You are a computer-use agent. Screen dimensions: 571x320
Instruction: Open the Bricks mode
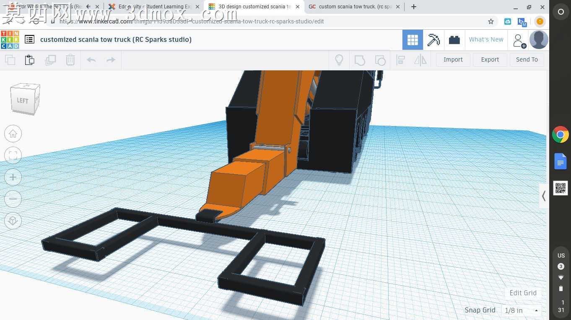454,40
